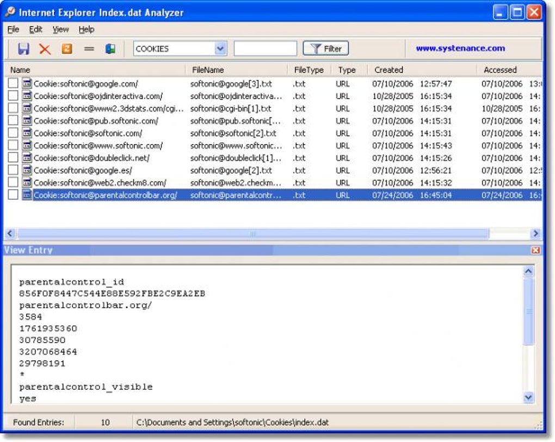Close the View Entry panel
This screenshot has width=555, height=442.
tap(535, 250)
